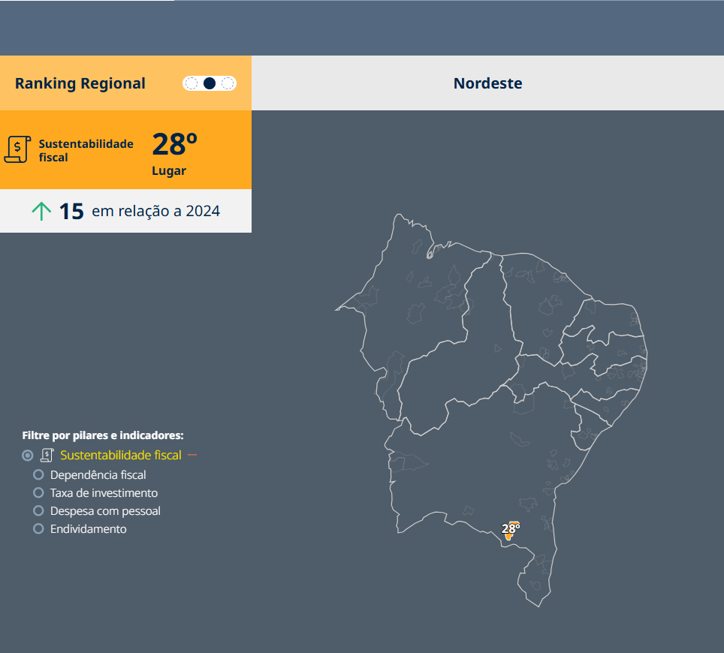This screenshot has height=653, width=724.
Task: Collapse Sustentabilidade fiscal with the minus sign
Action: point(192,455)
